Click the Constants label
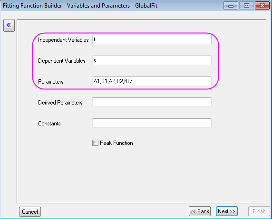Image resolution: width=272 pixels, height=219 pixels. tap(49, 124)
